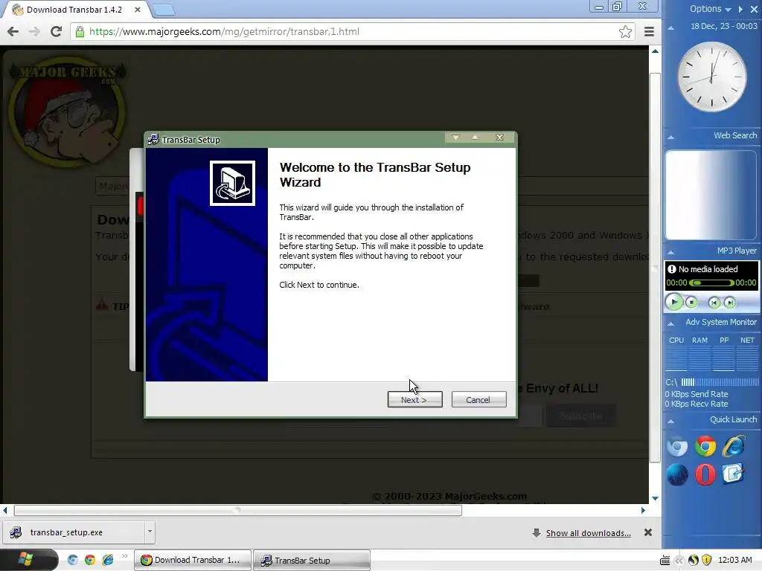Viewport: 762px width, 571px height.
Task: Click the analog clock widget
Action: pos(712,77)
